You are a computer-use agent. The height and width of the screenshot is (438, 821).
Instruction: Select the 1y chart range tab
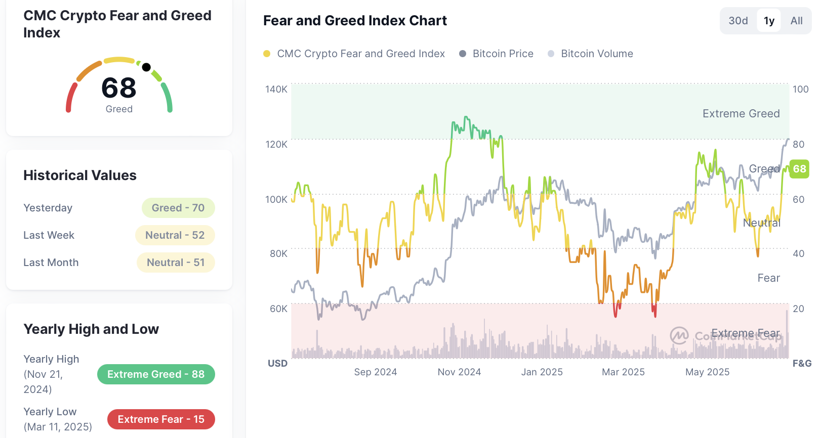pos(769,21)
